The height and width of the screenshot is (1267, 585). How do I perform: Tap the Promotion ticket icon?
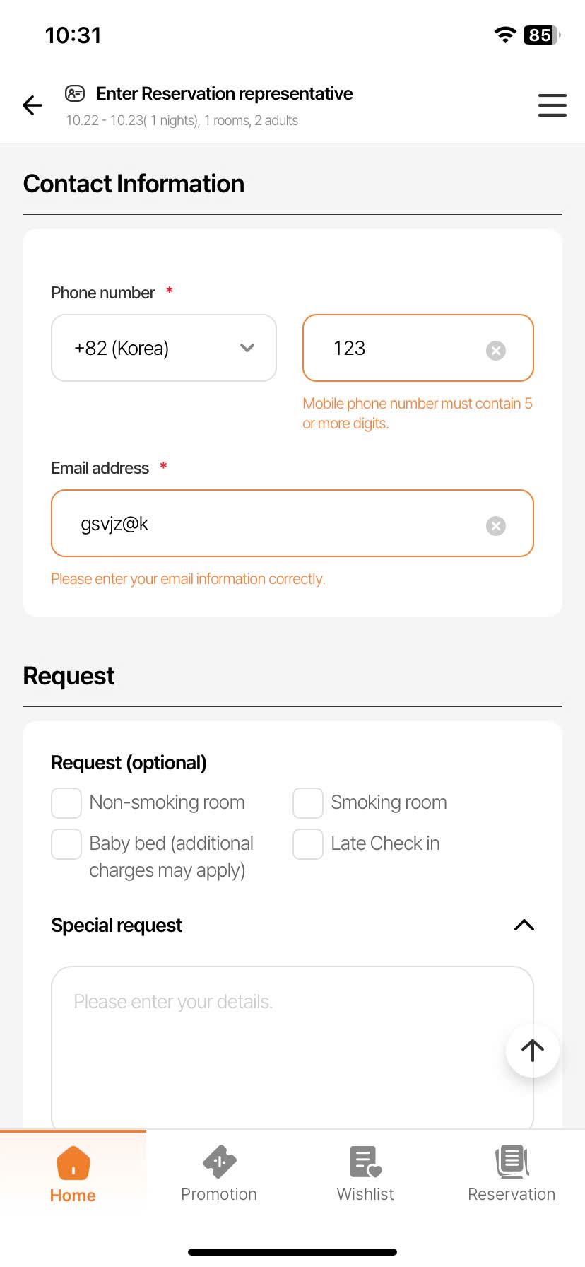[219, 1162]
